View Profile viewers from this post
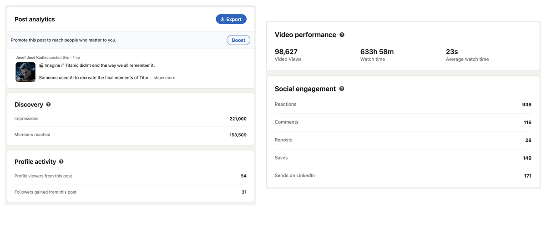The image size is (546, 225). [x=43, y=176]
